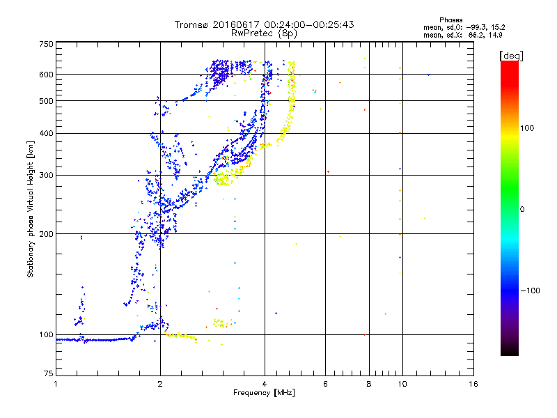Click the x-axis tick label '10'
The width and height of the screenshot is (557, 418).
click(x=402, y=384)
